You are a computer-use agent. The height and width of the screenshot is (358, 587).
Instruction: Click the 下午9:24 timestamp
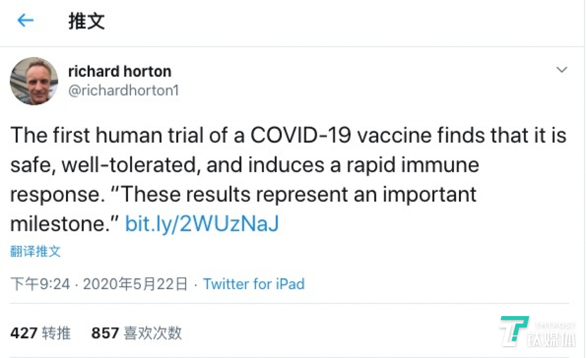(x=40, y=284)
